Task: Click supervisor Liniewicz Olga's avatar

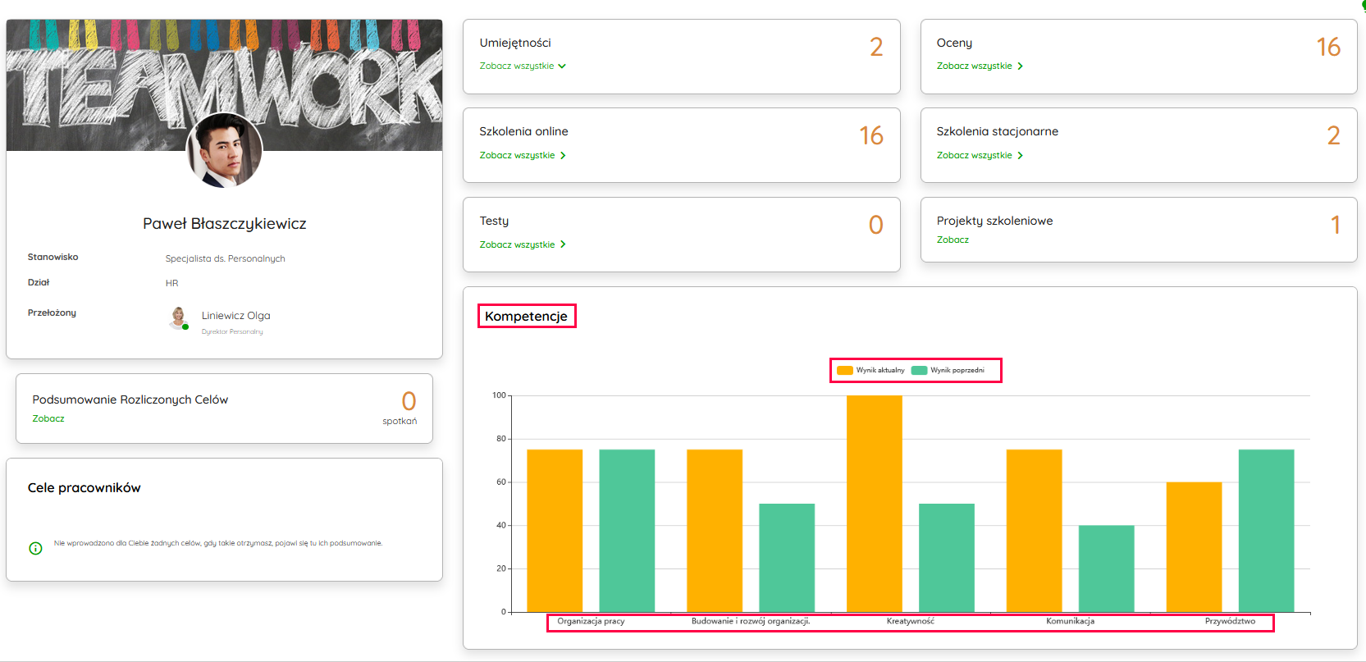Action: click(x=178, y=318)
